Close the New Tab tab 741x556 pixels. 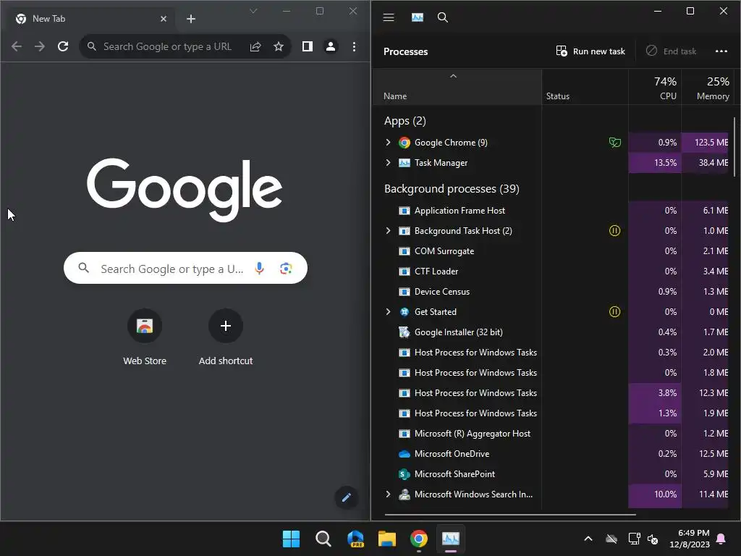tap(164, 19)
